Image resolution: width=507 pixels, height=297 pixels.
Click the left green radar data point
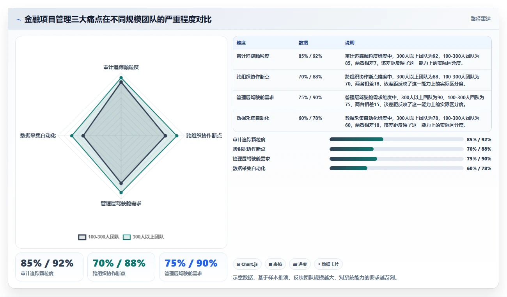(72, 136)
